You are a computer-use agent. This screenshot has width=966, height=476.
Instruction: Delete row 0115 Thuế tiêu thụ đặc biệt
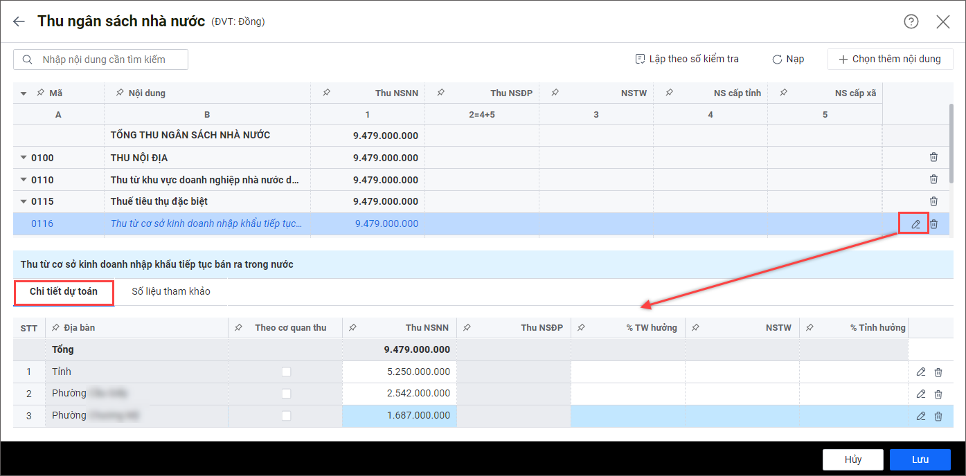(x=933, y=201)
